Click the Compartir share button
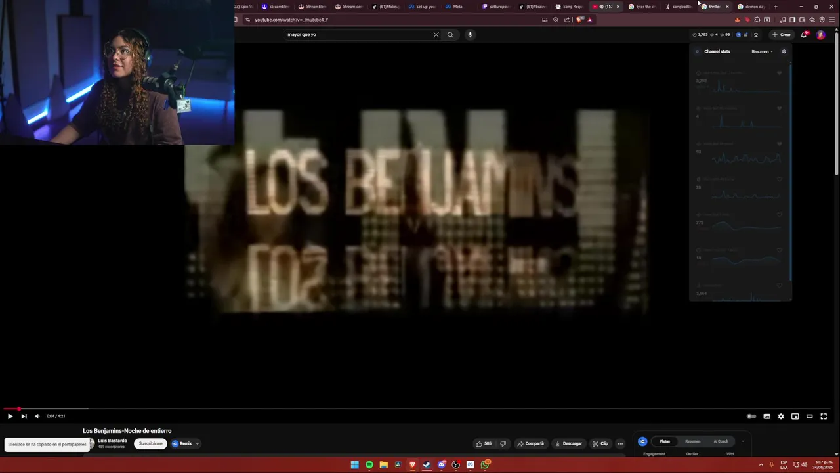840x473 pixels. click(531, 443)
